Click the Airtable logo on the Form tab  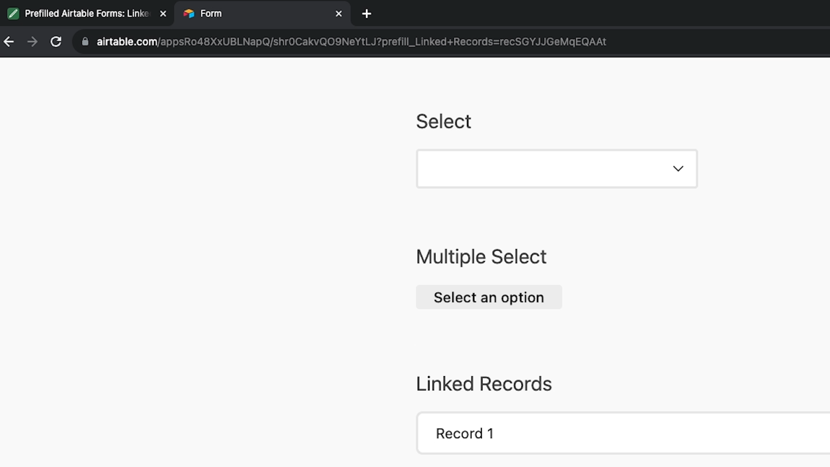tap(189, 13)
